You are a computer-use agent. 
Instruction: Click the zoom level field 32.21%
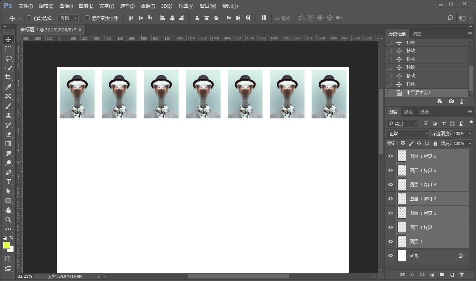click(x=25, y=276)
